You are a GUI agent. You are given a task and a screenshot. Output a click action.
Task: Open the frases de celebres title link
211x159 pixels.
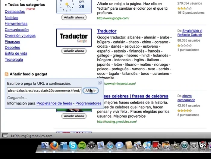pyautogui.click(x=136, y=96)
